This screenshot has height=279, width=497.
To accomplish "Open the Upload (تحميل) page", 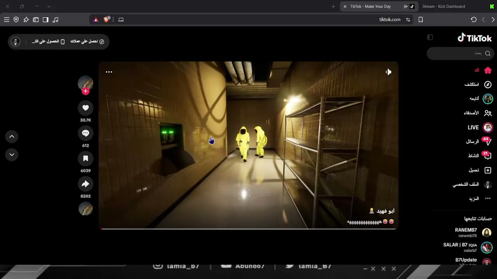I will (x=480, y=170).
